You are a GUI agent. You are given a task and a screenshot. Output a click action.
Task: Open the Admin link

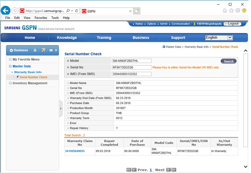point(164,24)
